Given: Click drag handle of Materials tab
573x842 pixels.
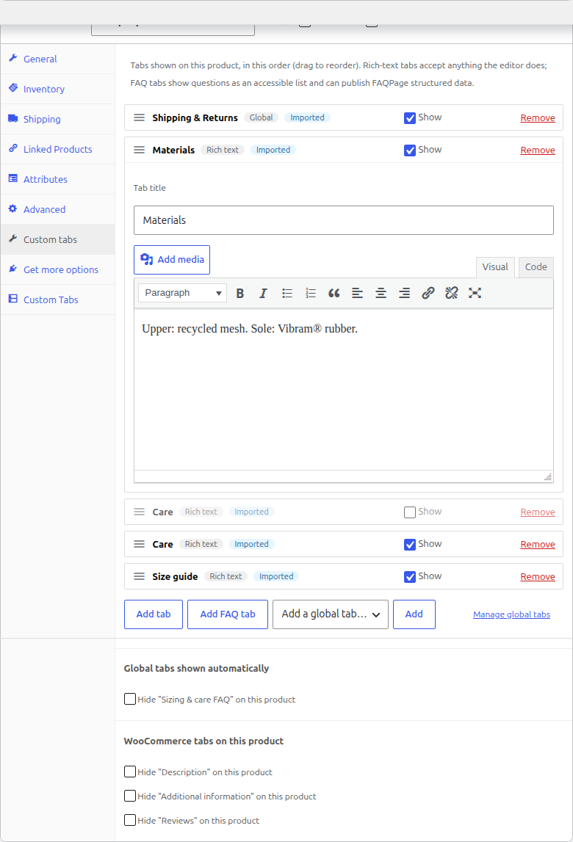Looking at the screenshot, I should click(x=140, y=150).
